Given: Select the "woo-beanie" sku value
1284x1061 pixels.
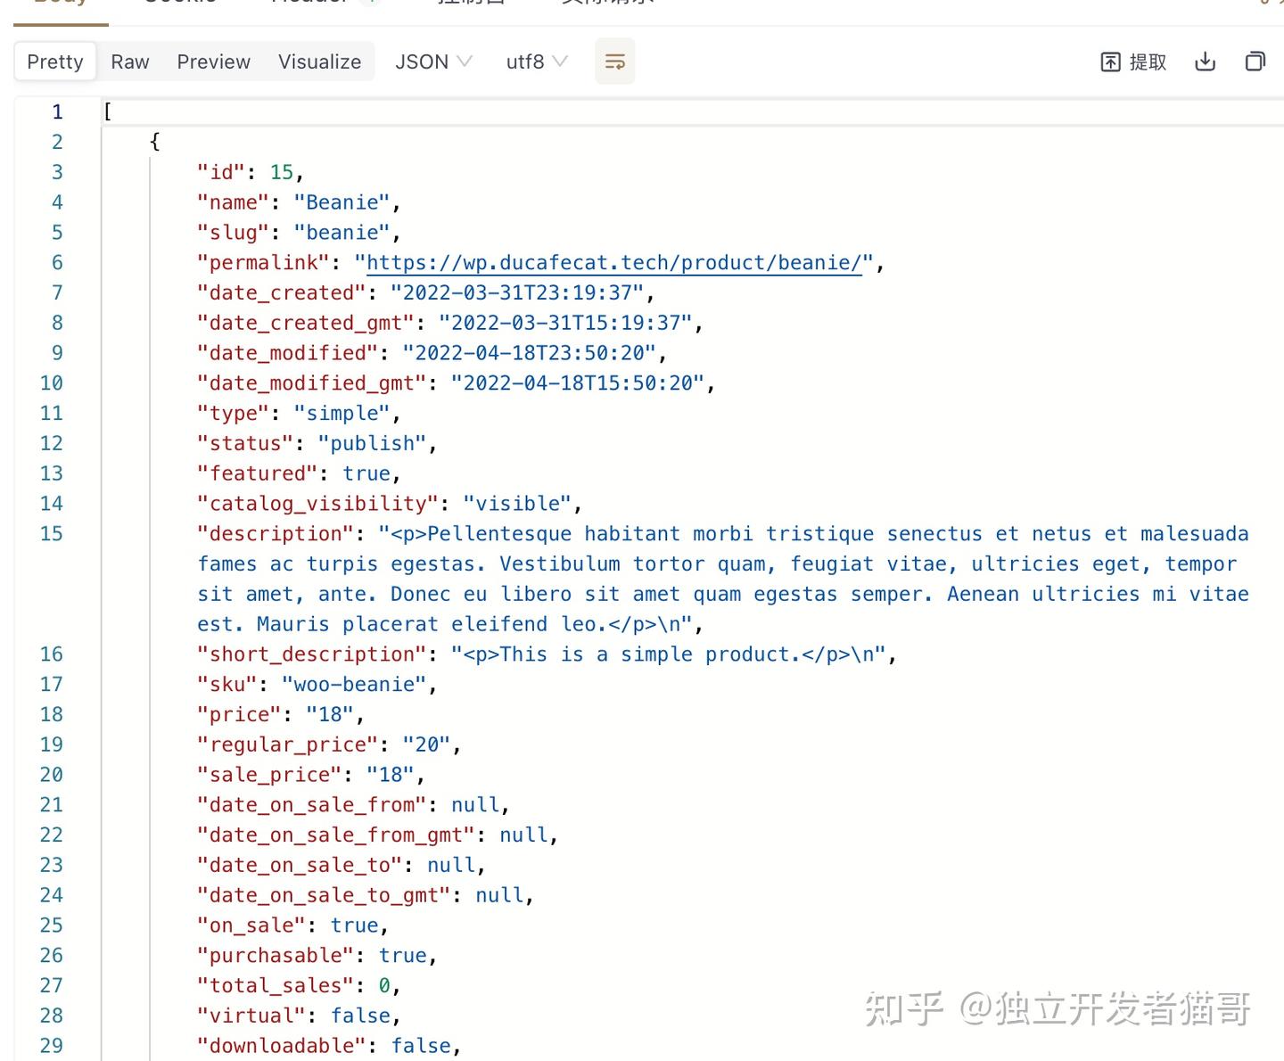Looking at the screenshot, I should 354,684.
